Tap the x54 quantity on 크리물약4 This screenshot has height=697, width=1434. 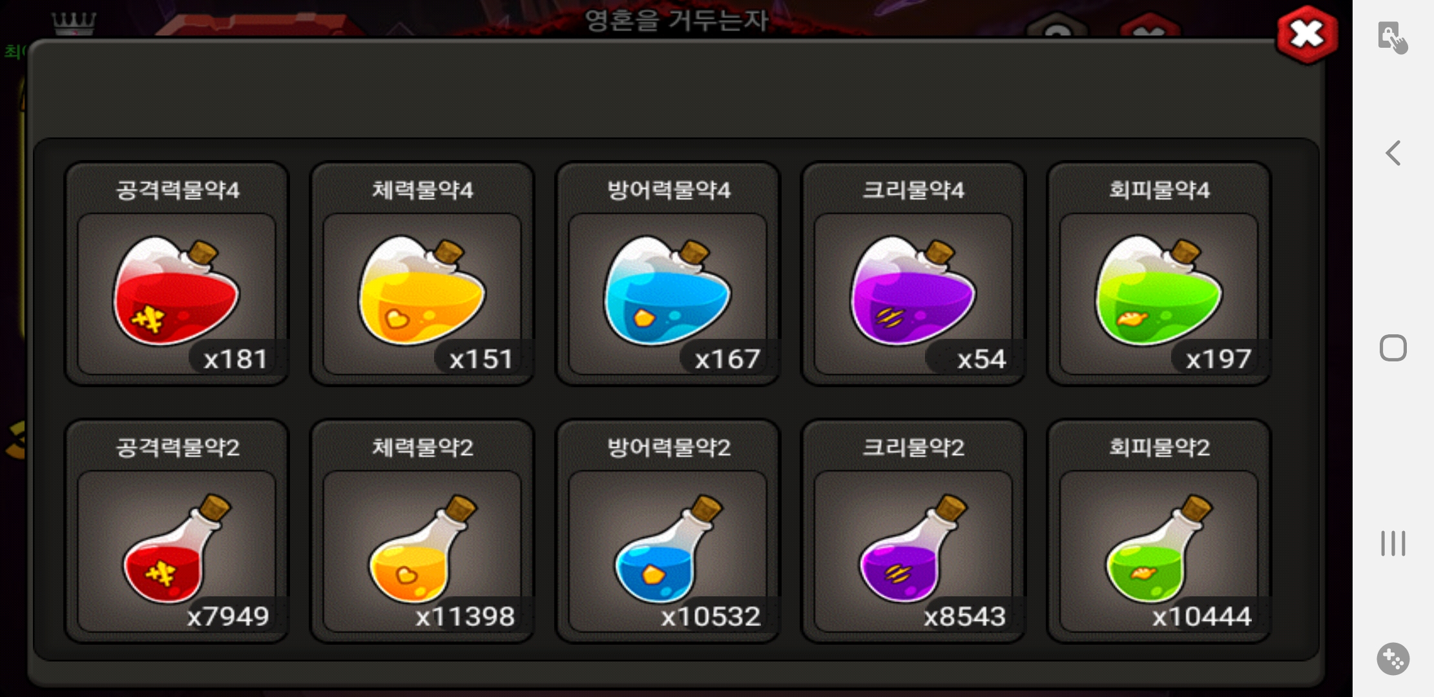(x=981, y=359)
